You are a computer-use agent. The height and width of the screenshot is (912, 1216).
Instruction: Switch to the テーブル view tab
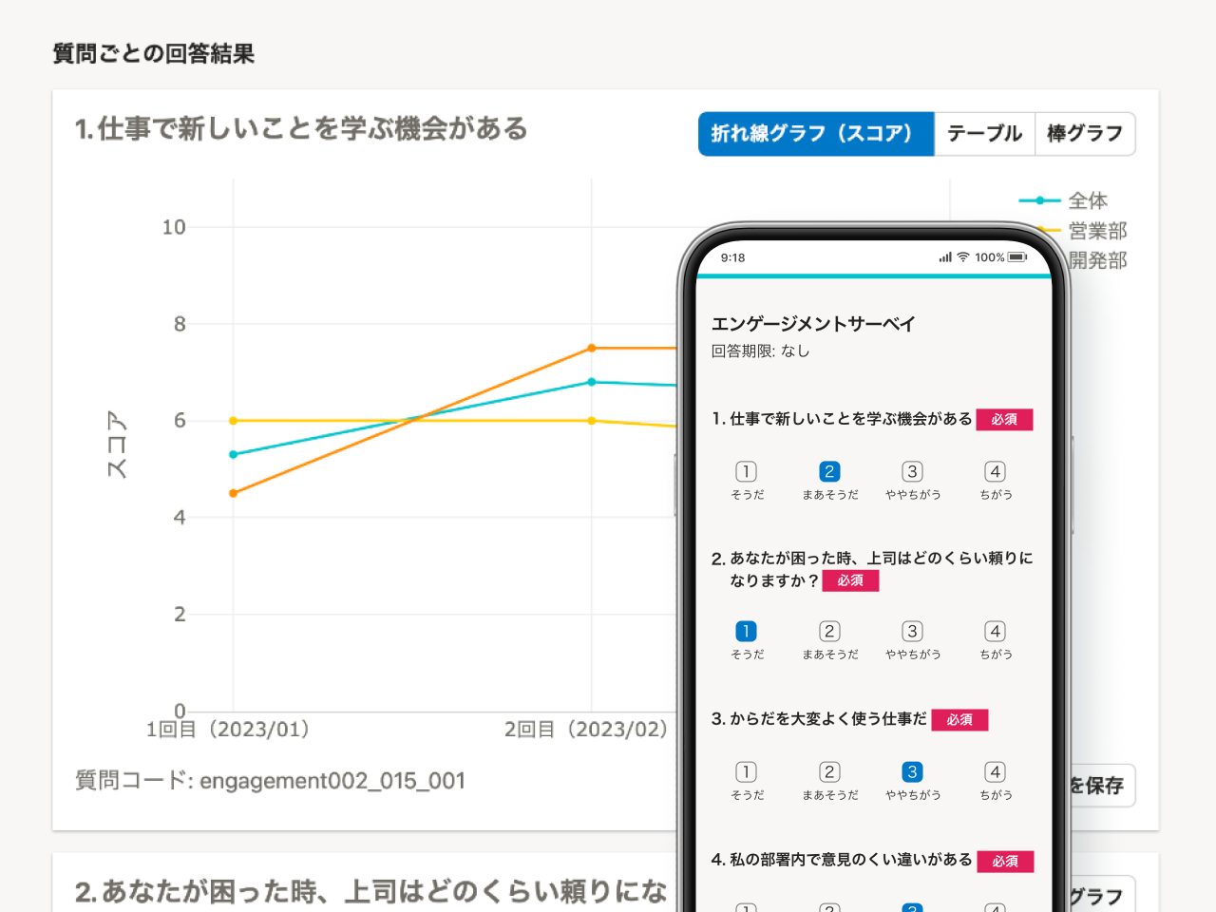(x=984, y=134)
